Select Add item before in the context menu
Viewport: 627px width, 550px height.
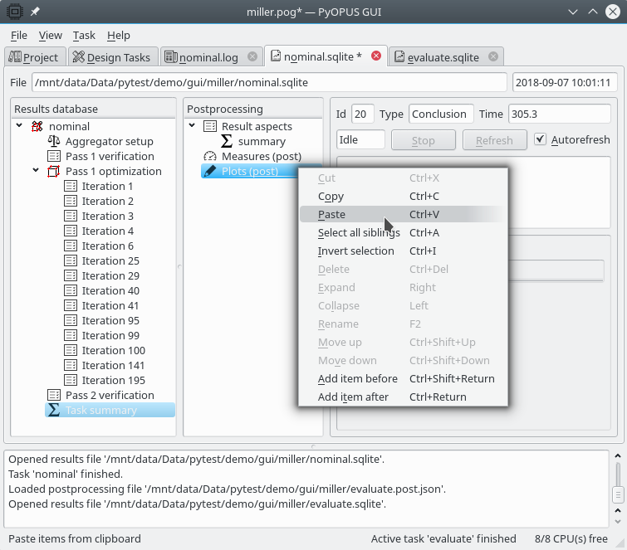[x=357, y=379]
